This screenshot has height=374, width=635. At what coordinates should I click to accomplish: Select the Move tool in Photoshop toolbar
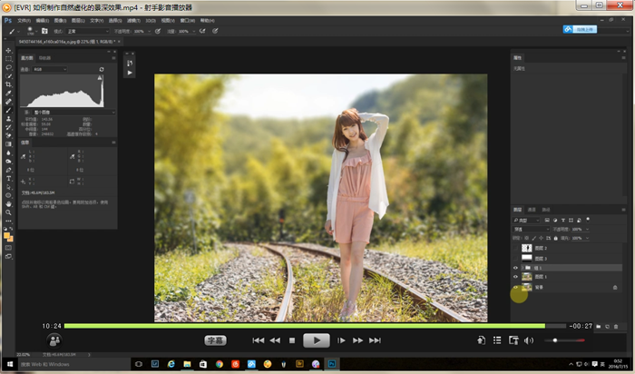click(x=8, y=51)
